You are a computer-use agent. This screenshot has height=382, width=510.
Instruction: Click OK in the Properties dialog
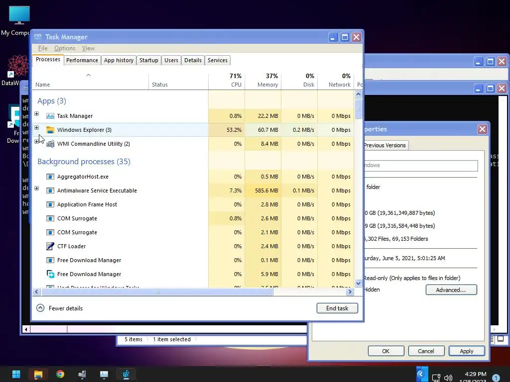pyautogui.click(x=386, y=351)
